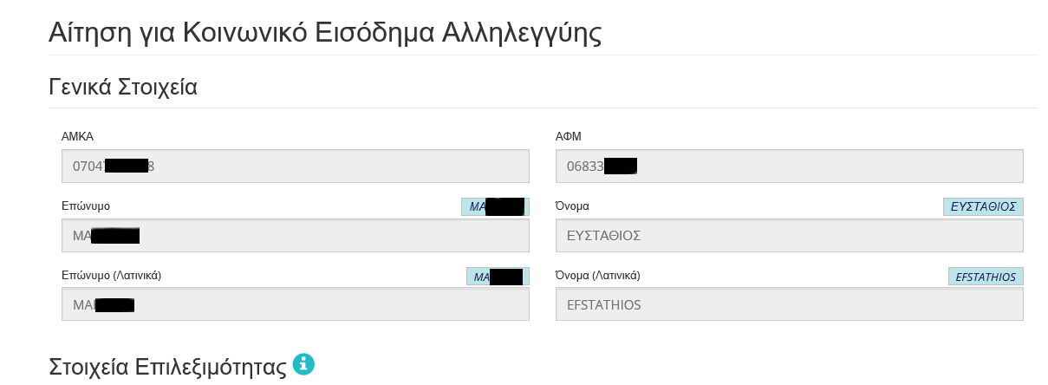Focus the Όνομα field containing ΕΥΣΤΑΘΙΟΣ

(789, 236)
